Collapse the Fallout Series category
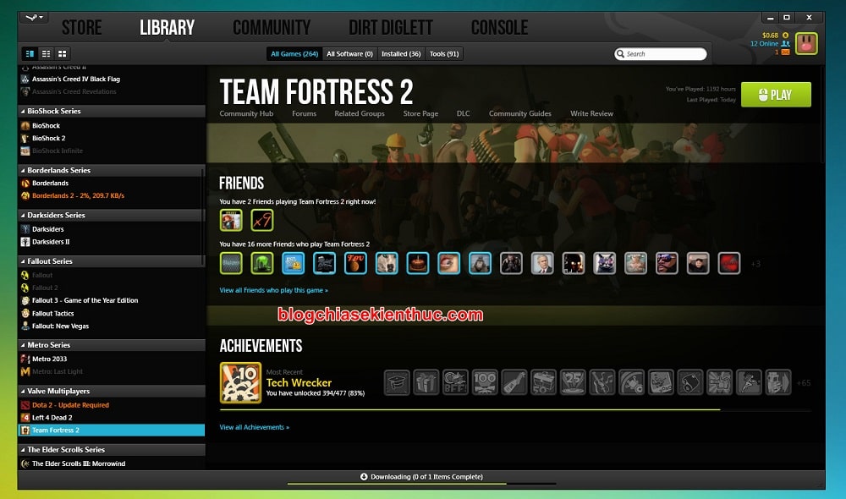The width and height of the screenshot is (846, 499). coord(23,261)
